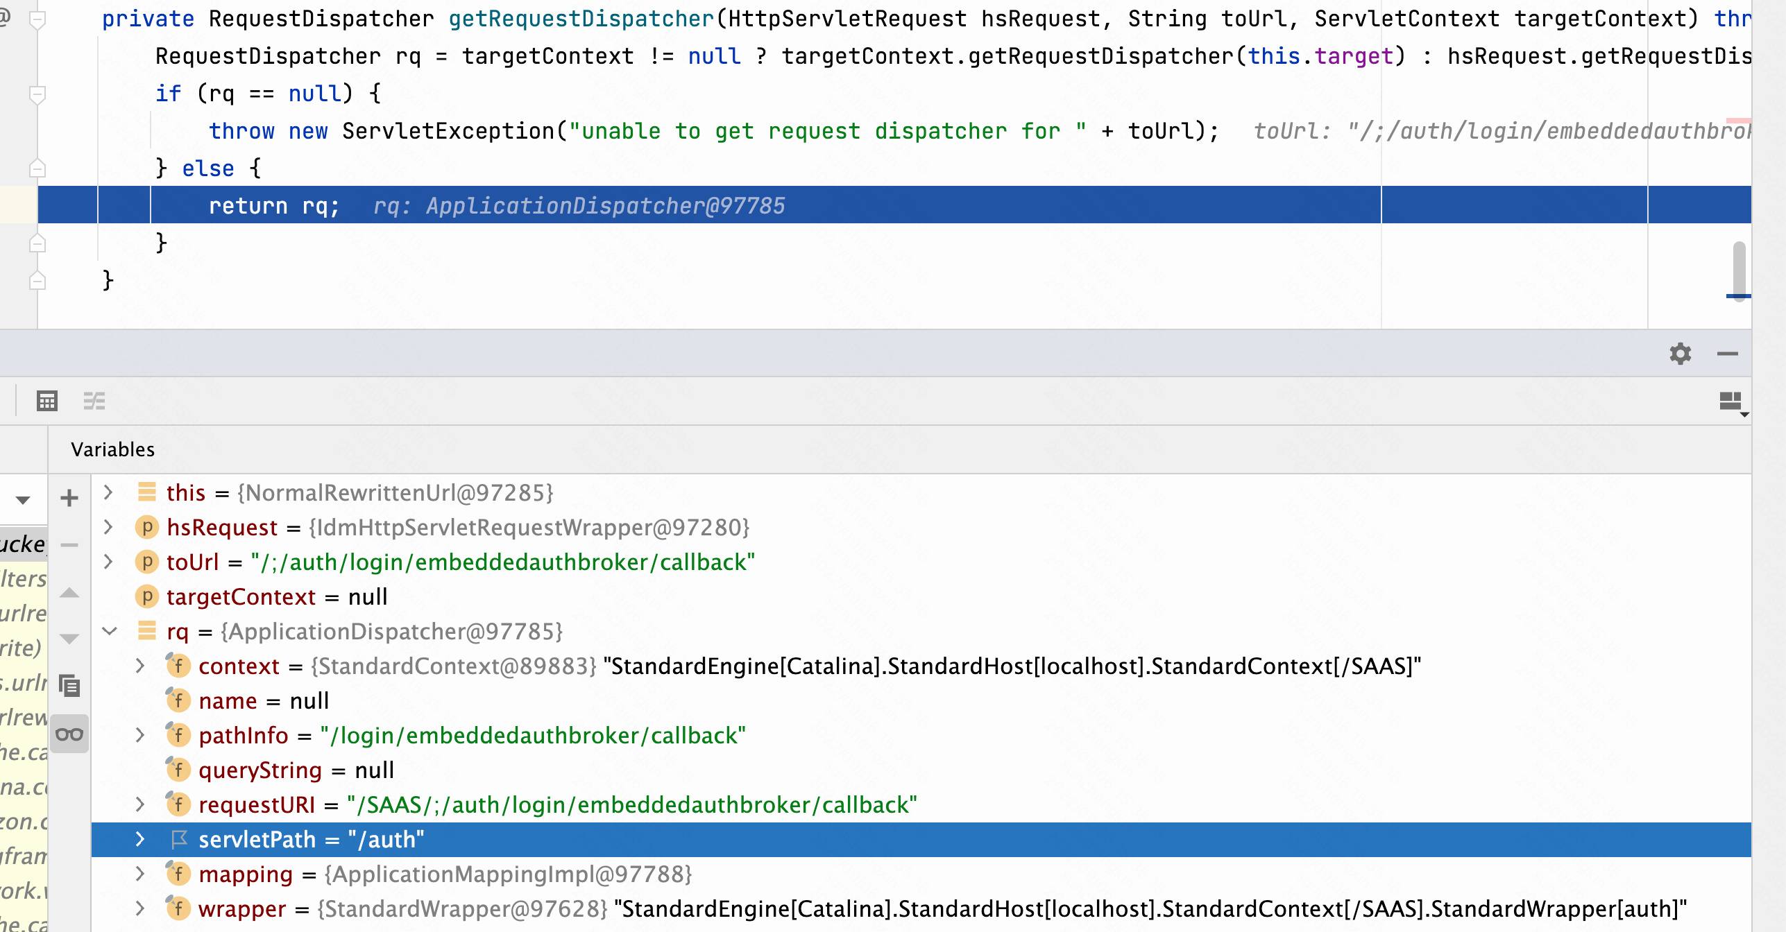Viewport: 1786px width, 932px height.
Task: Click the remove variable watch minus icon
Action: [x=67, y=544]
